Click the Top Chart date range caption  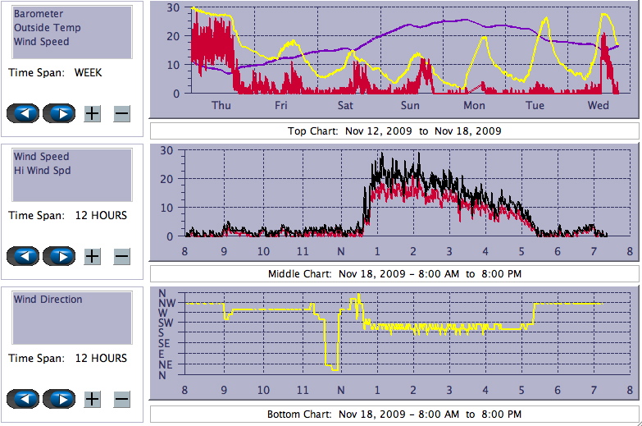(394, 131)
